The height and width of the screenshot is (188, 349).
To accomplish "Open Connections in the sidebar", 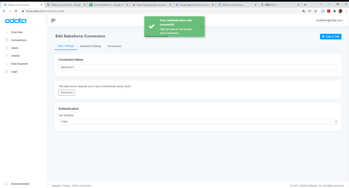I will click(19, 40).
